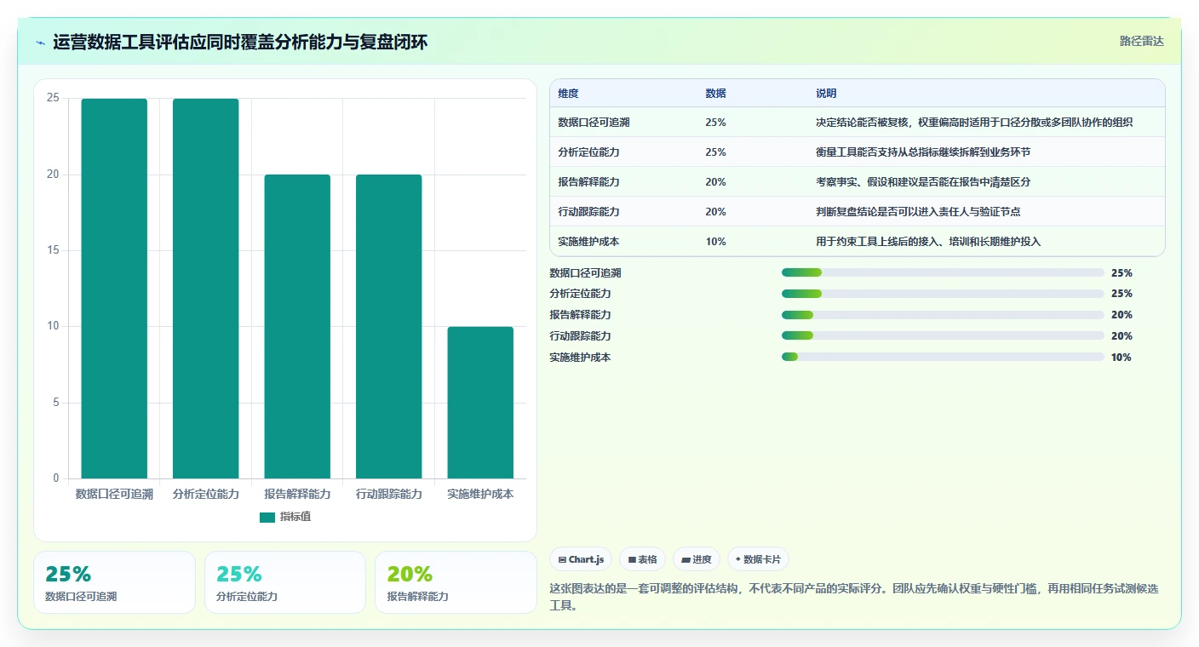The width and height of the screenshot is (1199, 647).
Task: Click the 行动跟踪能力 progress bar
Action: click(943, 335)
